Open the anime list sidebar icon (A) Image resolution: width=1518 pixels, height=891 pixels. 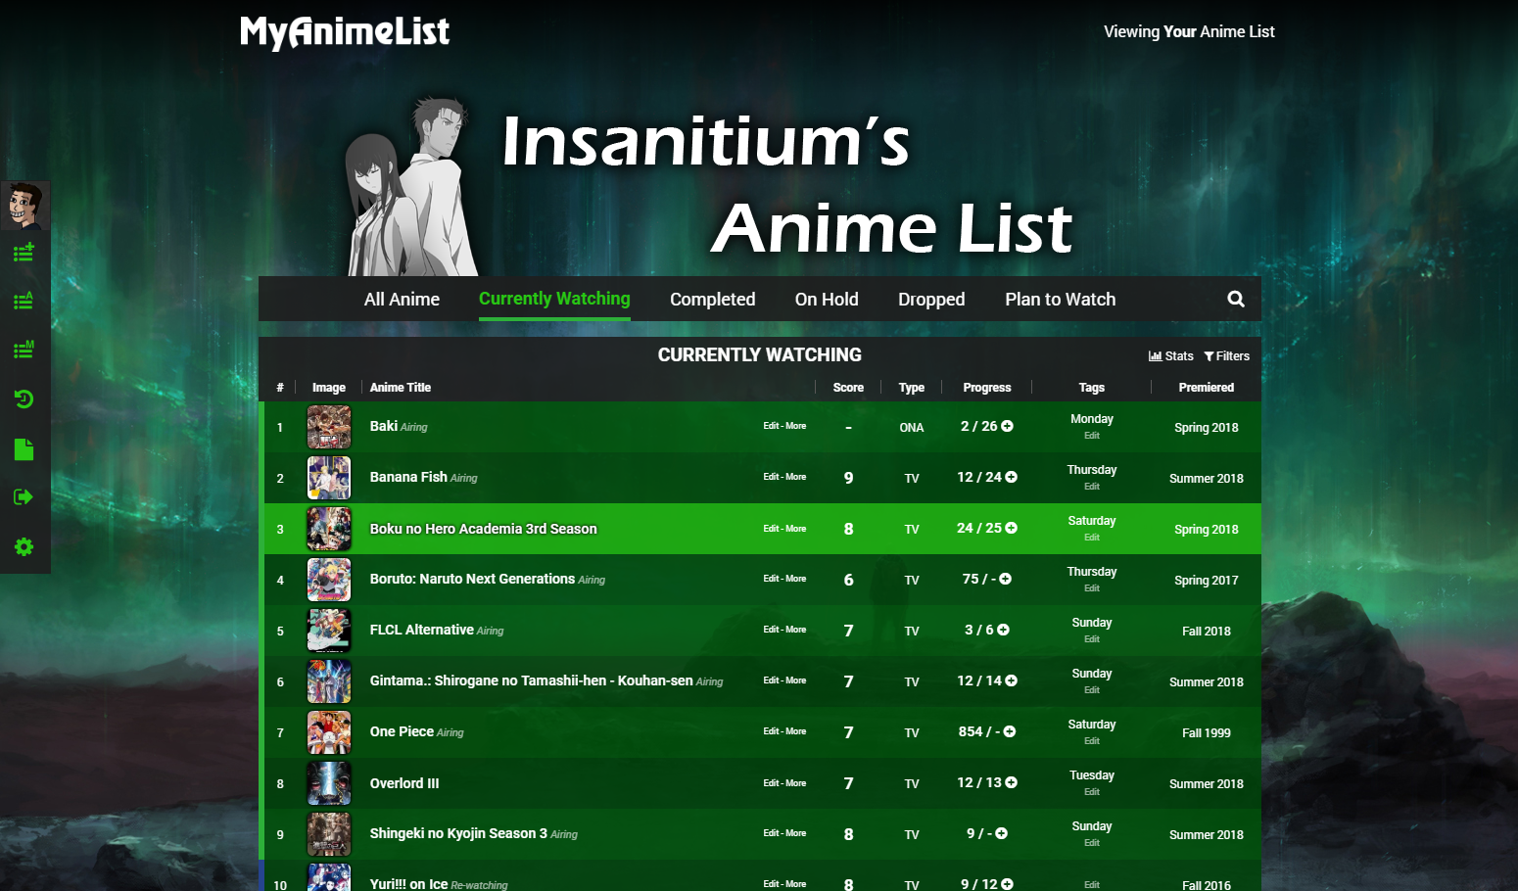click(24, 302)
